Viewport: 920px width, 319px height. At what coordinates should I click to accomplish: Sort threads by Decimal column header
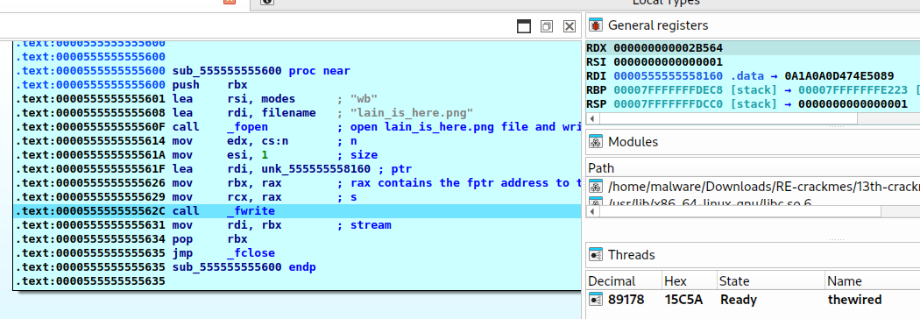click(624, 281)
